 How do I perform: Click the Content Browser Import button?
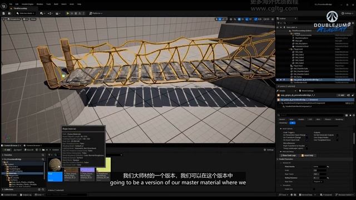pyautogui.click(x=18, y=150)
